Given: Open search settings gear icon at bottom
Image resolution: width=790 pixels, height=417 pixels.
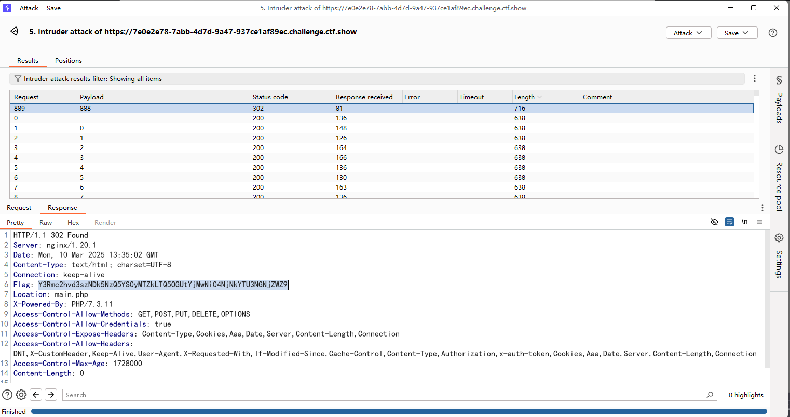Looking at the screenshot, I should tap(21, 395).
